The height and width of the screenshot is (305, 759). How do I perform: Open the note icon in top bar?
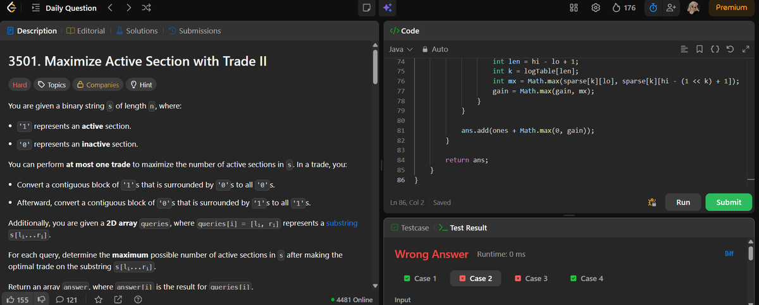coord(366,8)
